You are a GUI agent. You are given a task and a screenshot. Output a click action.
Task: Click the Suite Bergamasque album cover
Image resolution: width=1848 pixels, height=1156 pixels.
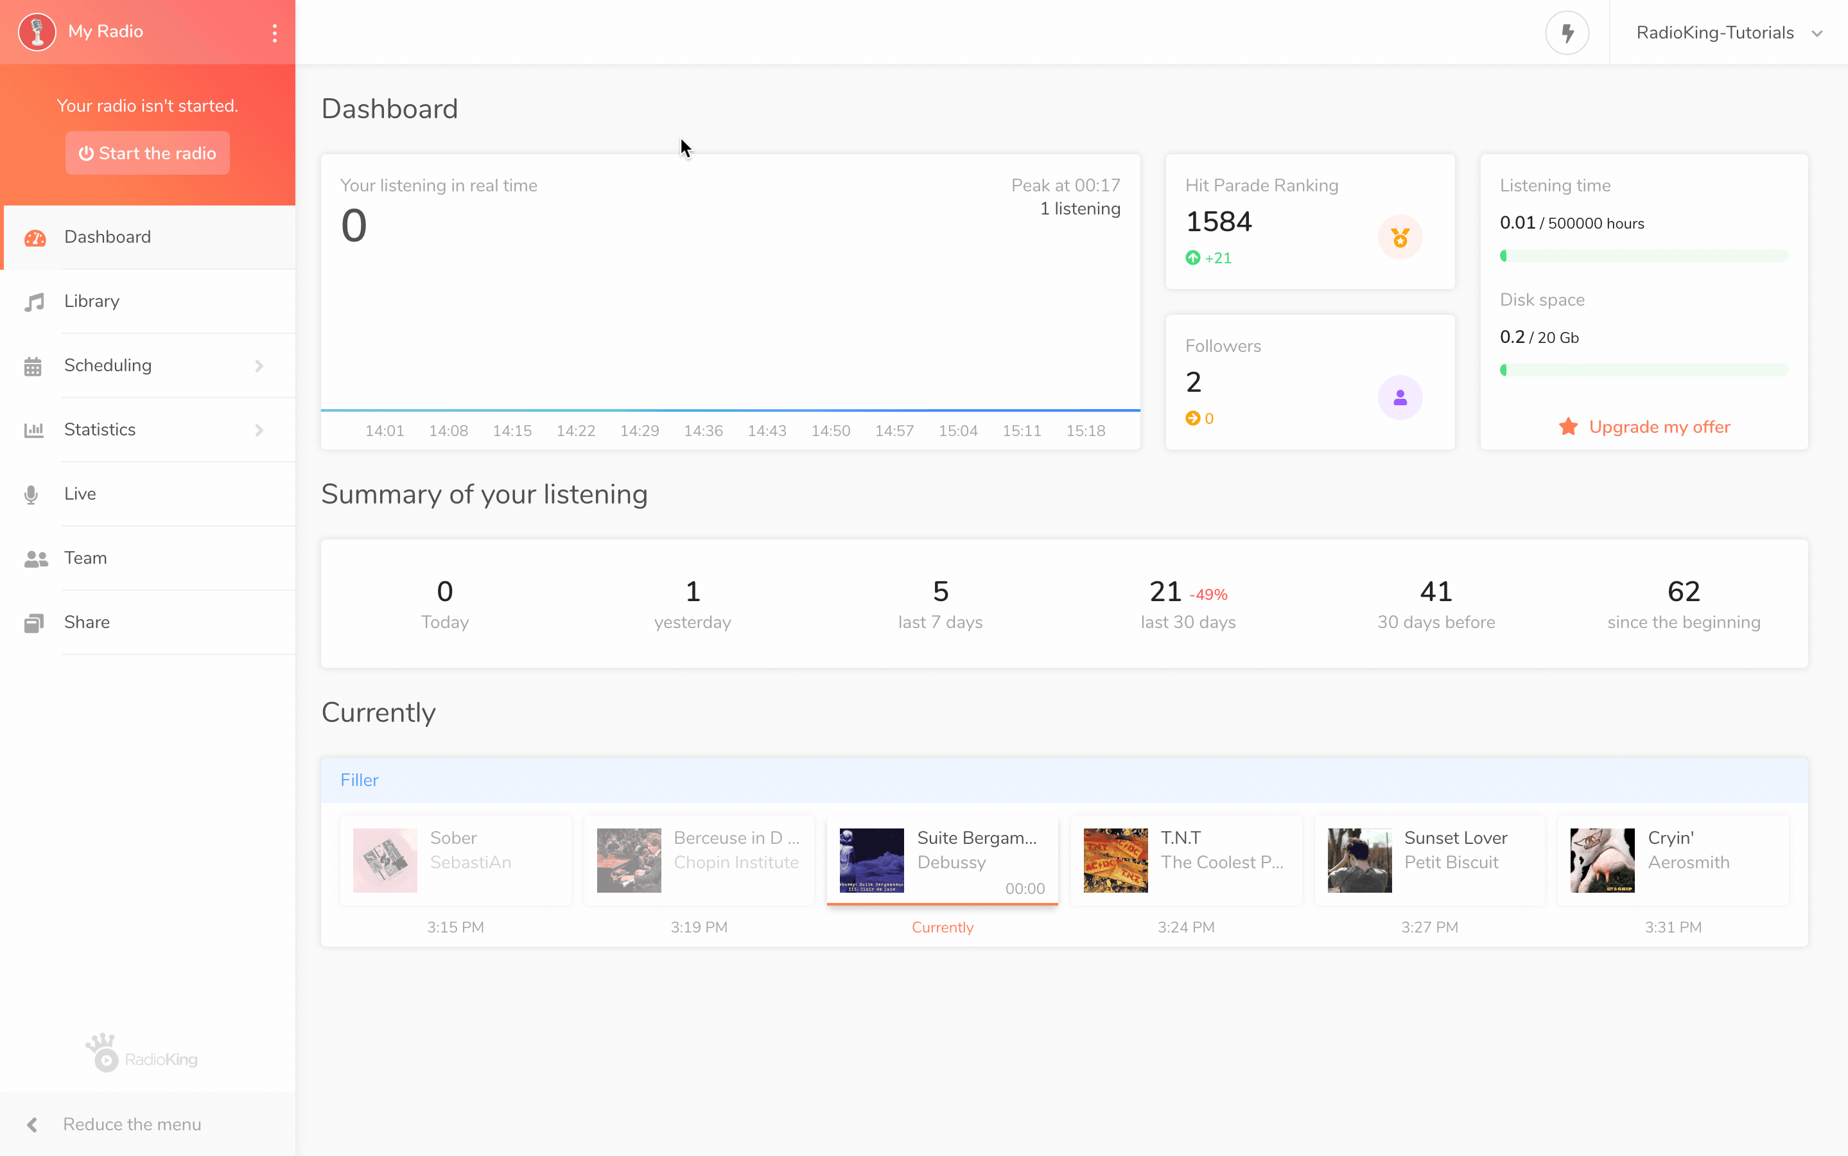pos(872,861)
